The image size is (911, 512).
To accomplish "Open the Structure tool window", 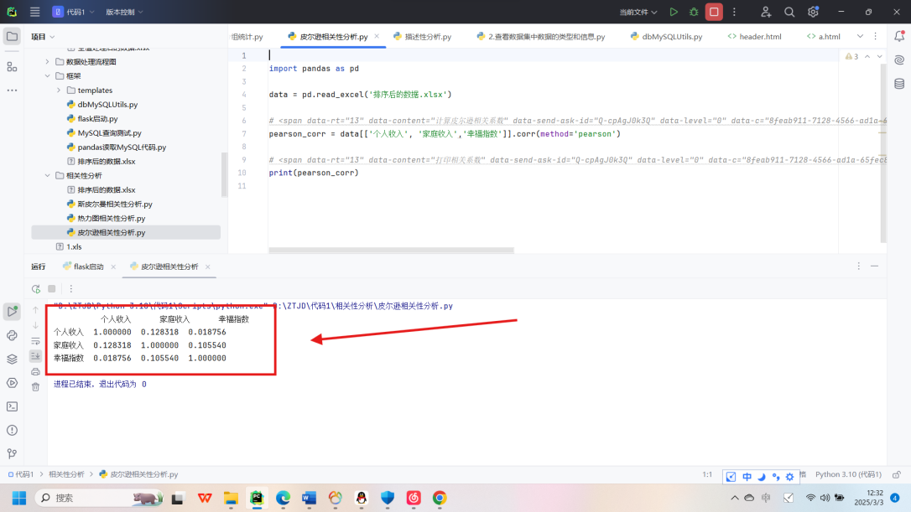I will click(12, 67).
